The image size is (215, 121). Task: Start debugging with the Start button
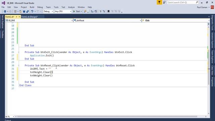pos(77,11)
